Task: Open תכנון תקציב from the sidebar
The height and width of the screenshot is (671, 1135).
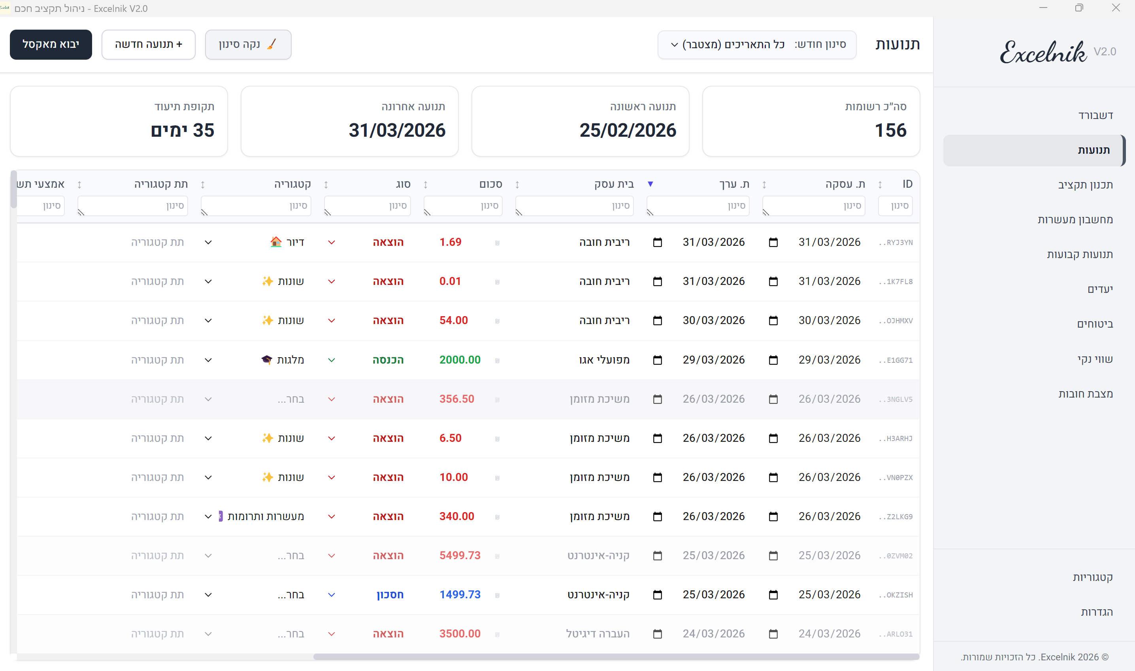Action: point(1085,185)
